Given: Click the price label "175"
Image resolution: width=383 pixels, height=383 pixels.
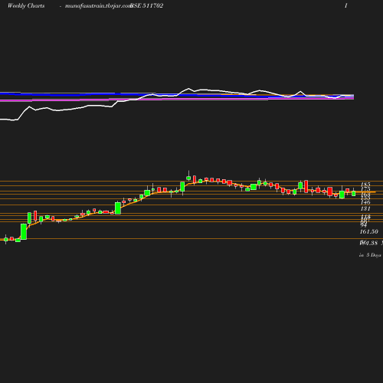Looking at the screenshot, I should coord(365,188).
